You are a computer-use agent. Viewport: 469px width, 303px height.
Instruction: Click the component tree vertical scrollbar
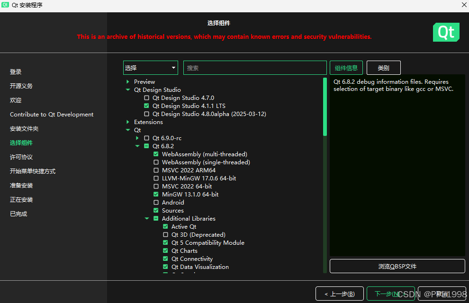325,107
